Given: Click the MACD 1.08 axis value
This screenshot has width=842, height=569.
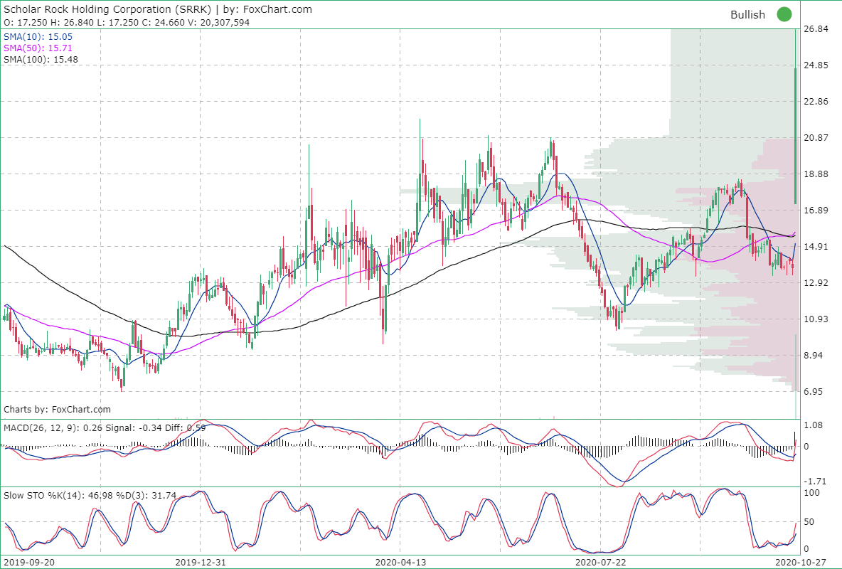Looking at the screenshot, I should click(x=814, y=425).
